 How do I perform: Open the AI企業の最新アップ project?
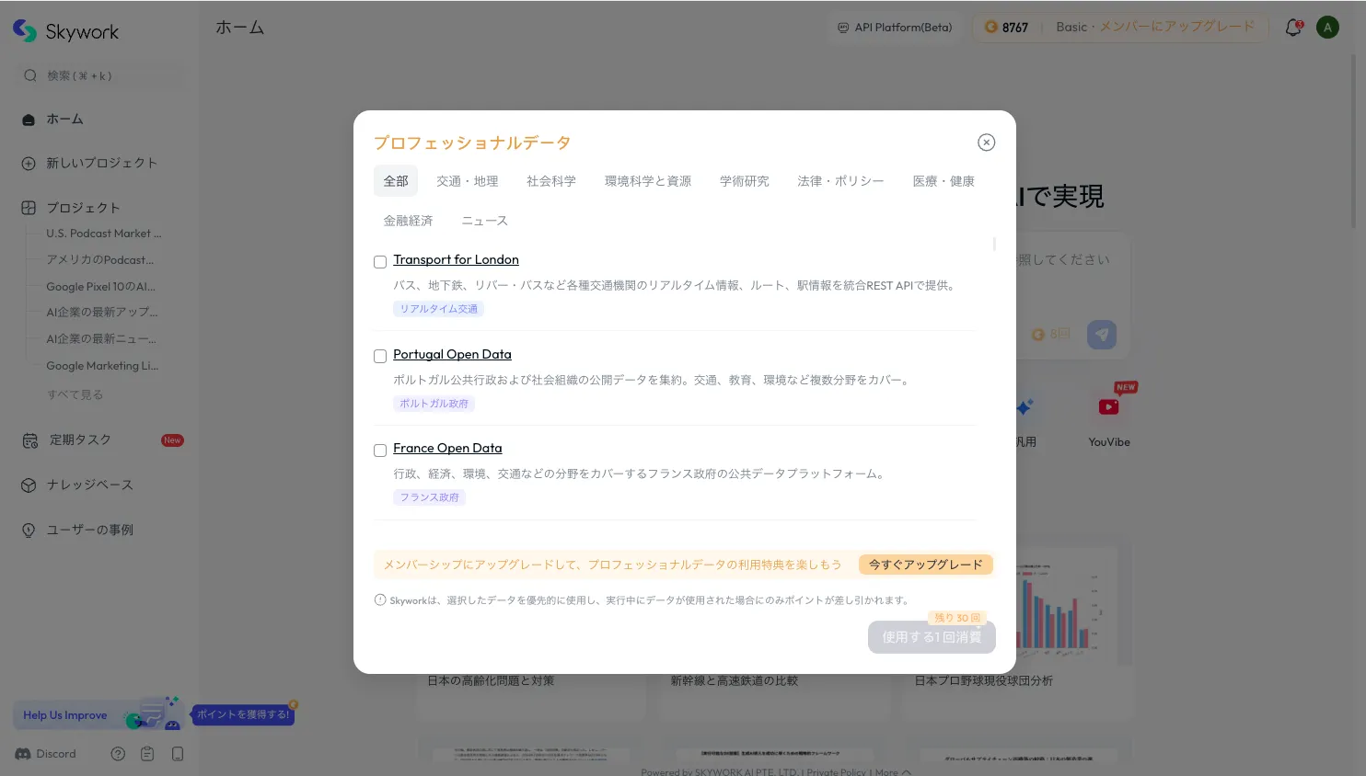click(x=101, y=313)
